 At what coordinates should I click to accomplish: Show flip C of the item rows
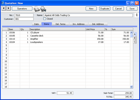pos(135,42)
